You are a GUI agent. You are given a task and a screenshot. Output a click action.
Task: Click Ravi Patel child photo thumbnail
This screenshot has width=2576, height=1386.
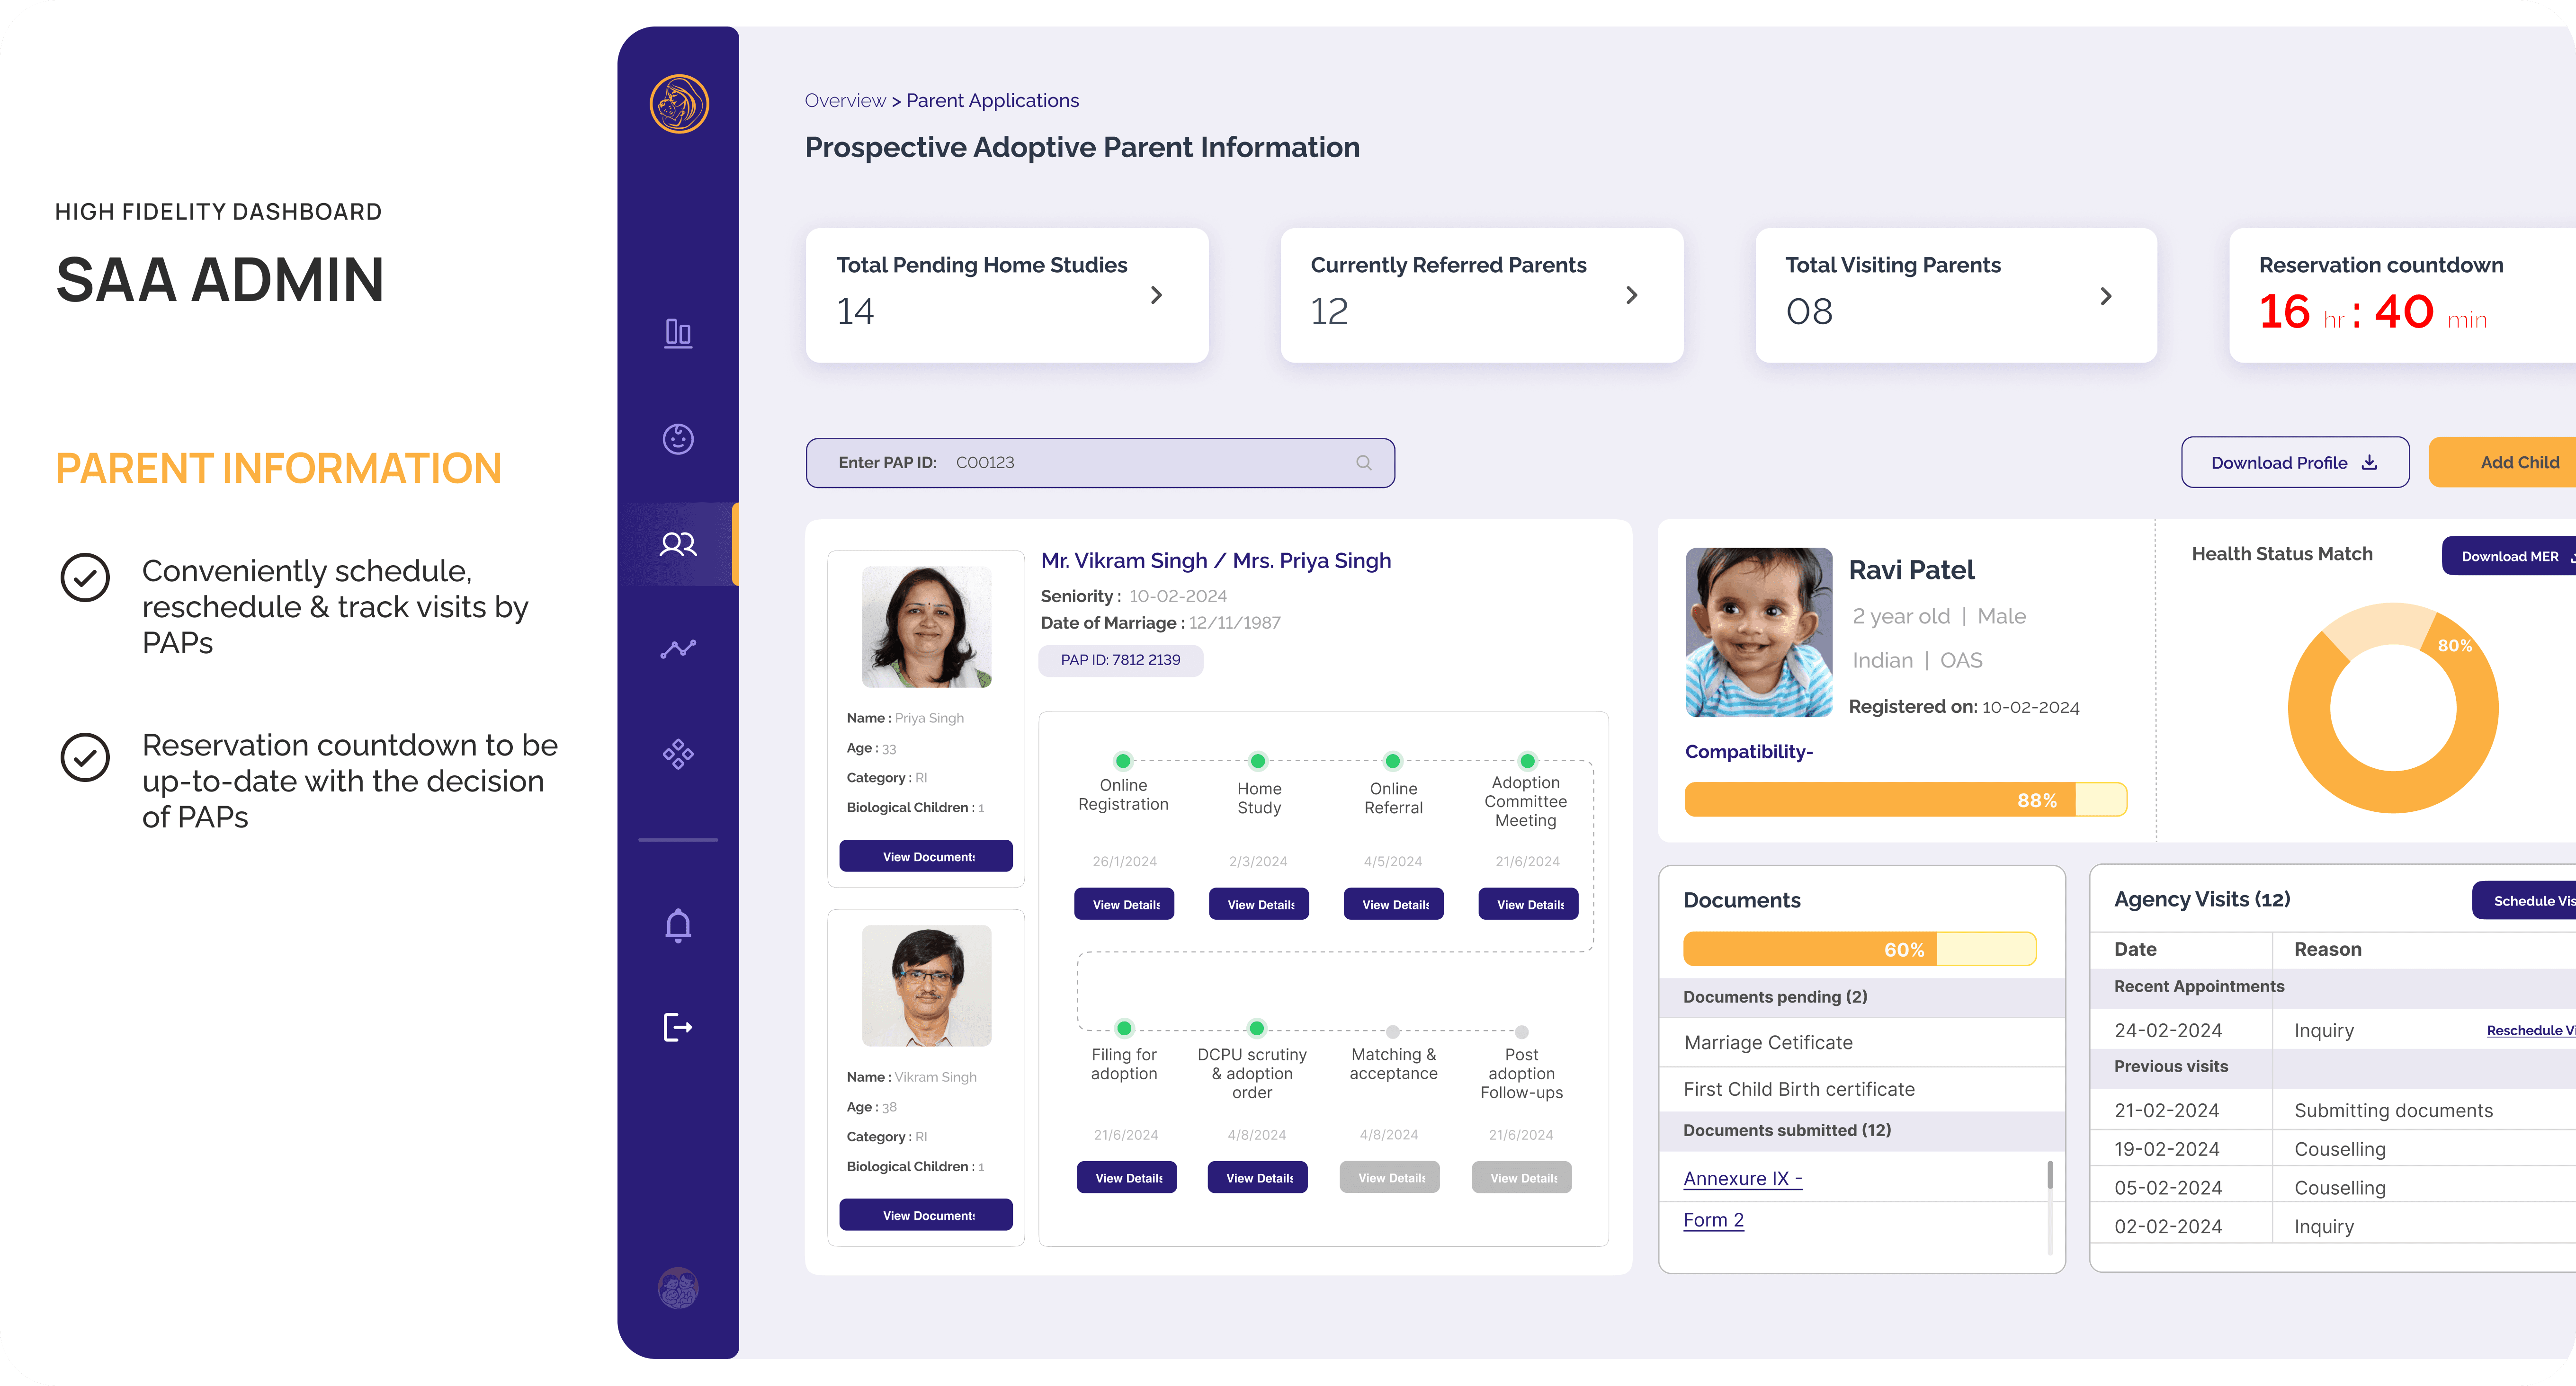coord(1759,632)
